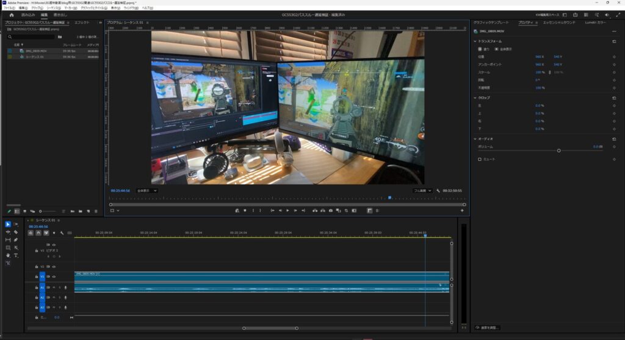Select the Pen tool

tap(16, 239)
